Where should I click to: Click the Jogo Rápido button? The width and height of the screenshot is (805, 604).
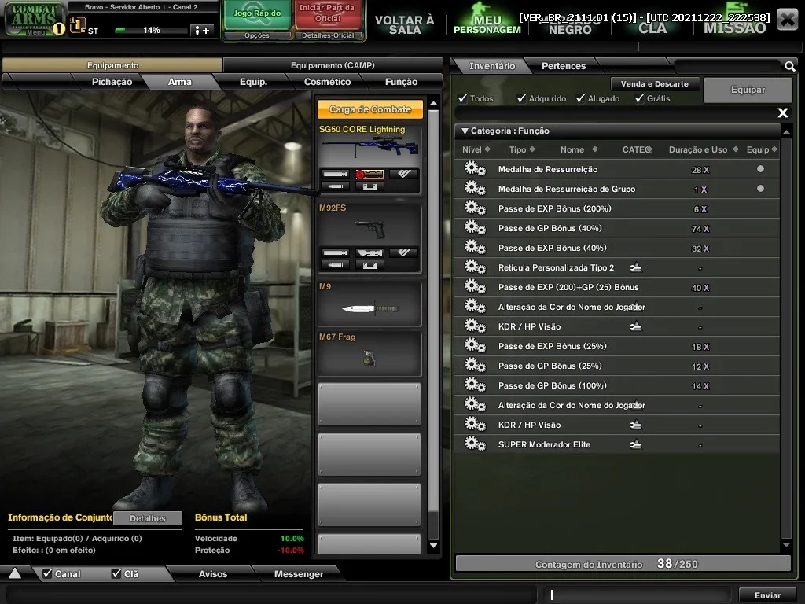coord(257,14)
